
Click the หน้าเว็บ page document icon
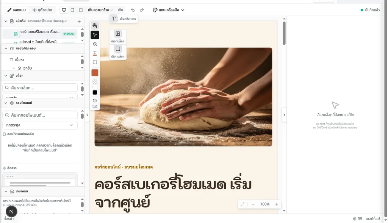[12, 21]
